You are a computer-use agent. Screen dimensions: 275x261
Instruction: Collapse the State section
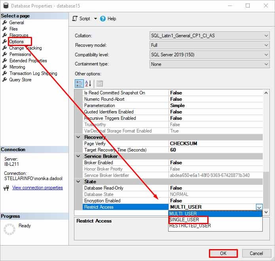click(78, 182)
